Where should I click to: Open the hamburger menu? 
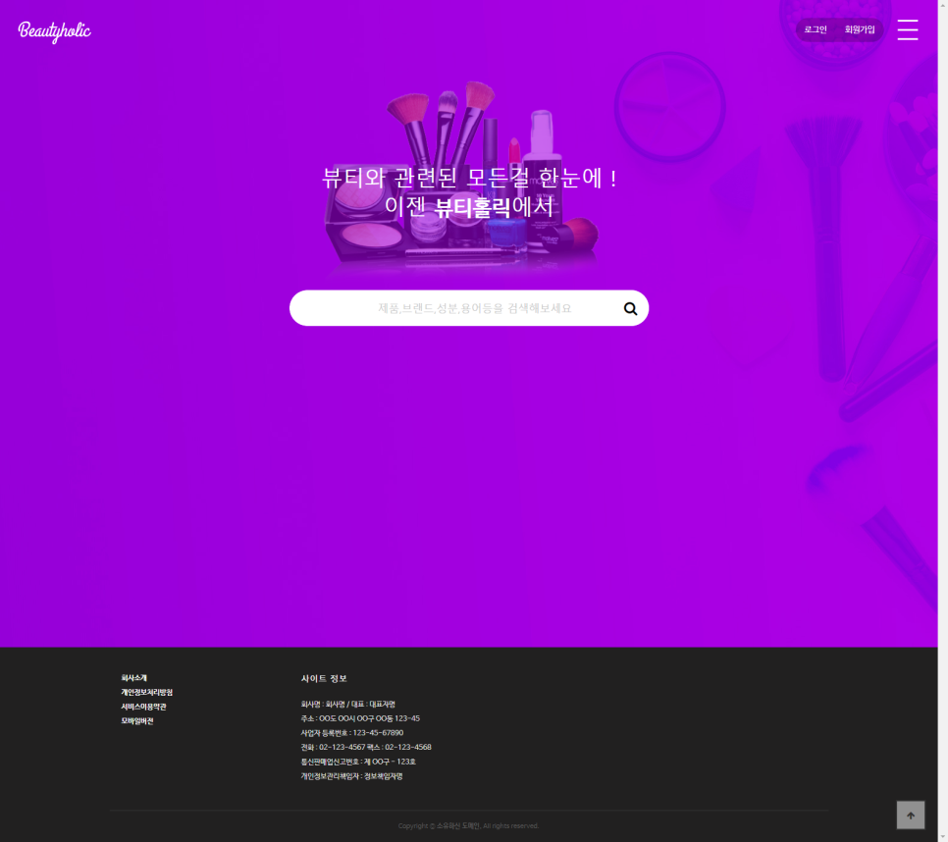(908, 29)
